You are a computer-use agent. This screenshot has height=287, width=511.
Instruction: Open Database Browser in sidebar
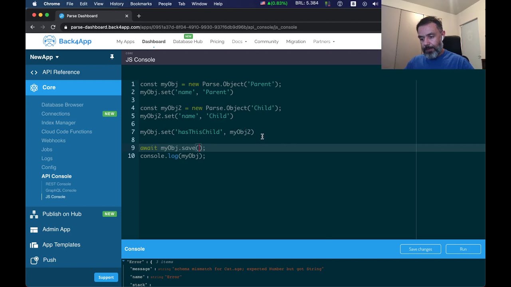point(62,105)
